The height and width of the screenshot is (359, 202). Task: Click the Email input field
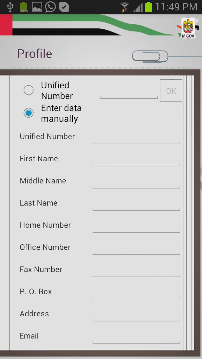[x=136, y=337]
